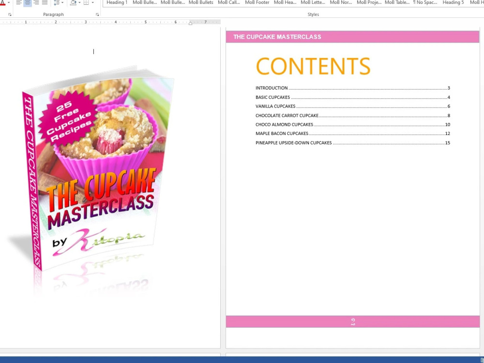484x363 pixels.
Task: Click the Font Color button
Action: [x=2, y=2]
